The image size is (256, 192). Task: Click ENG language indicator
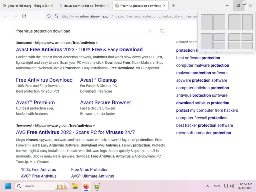[x=217, y=186]
